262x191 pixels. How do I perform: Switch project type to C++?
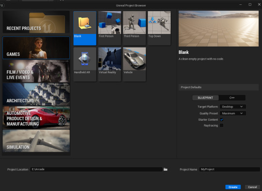coord(232,98)
